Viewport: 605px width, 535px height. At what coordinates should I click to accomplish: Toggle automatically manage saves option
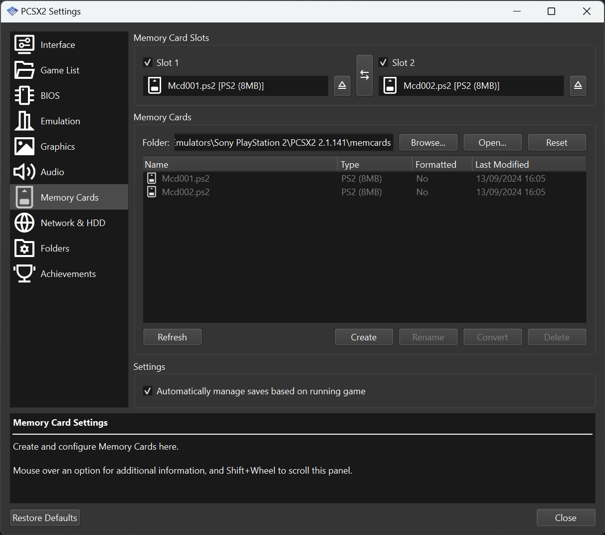(x=148, y=391)
